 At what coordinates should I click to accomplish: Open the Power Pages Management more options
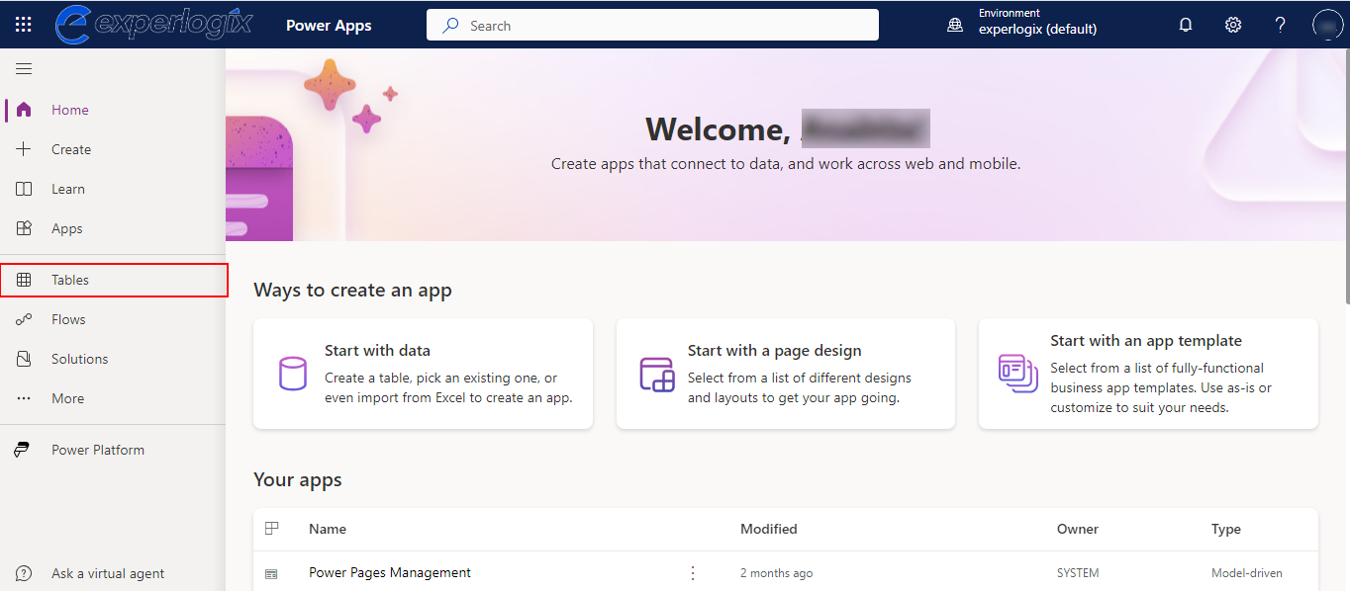coord(693,573)
